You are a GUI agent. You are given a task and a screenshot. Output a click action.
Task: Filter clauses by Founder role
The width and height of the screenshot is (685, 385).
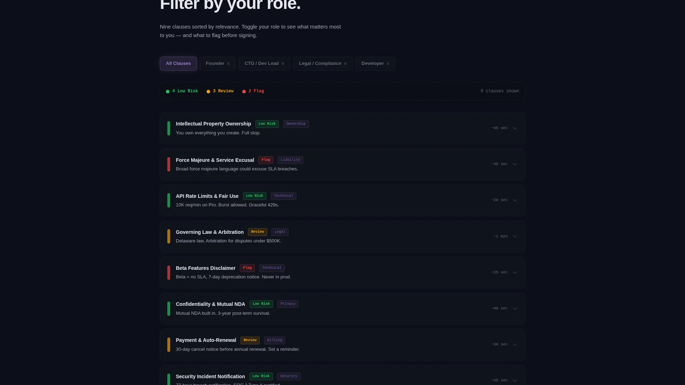point(218,63)
